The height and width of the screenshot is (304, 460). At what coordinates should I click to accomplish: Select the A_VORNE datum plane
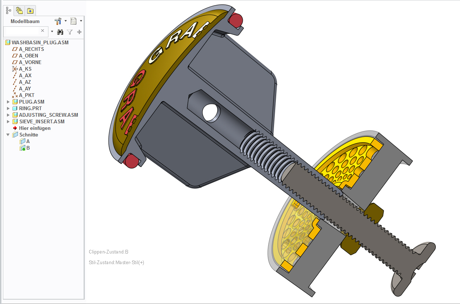pos(30,62)
